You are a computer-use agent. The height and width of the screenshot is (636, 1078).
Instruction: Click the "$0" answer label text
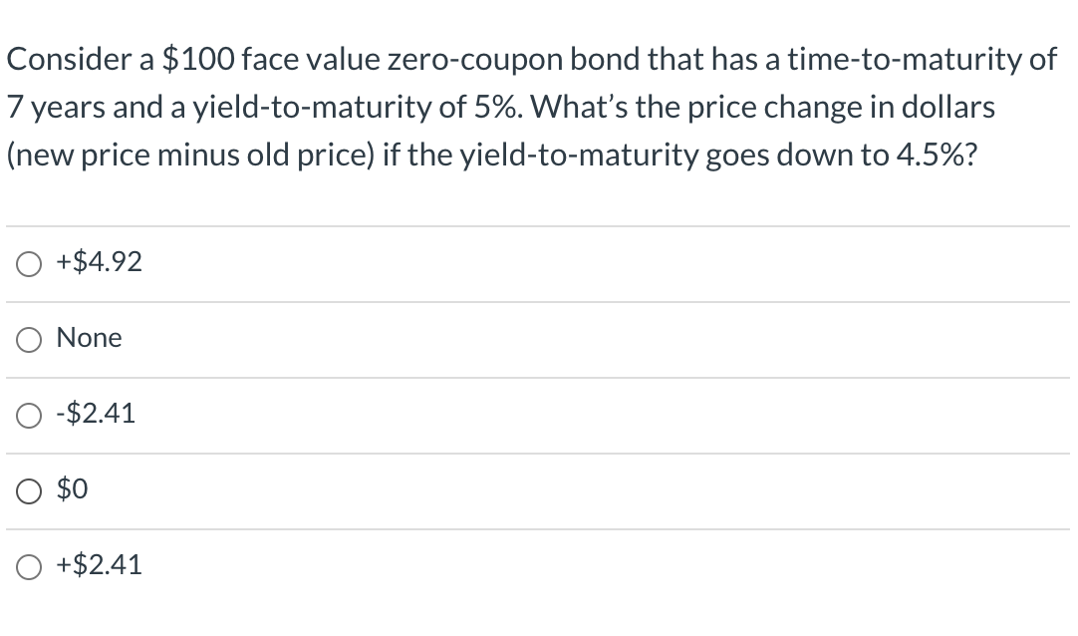72,488
